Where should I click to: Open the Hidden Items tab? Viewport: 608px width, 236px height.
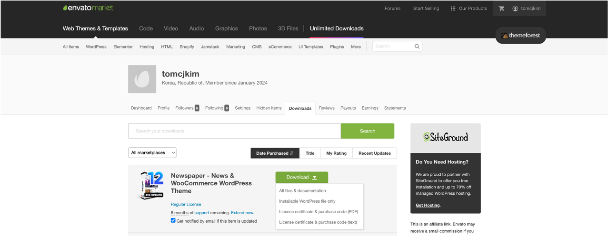point(269,108)
